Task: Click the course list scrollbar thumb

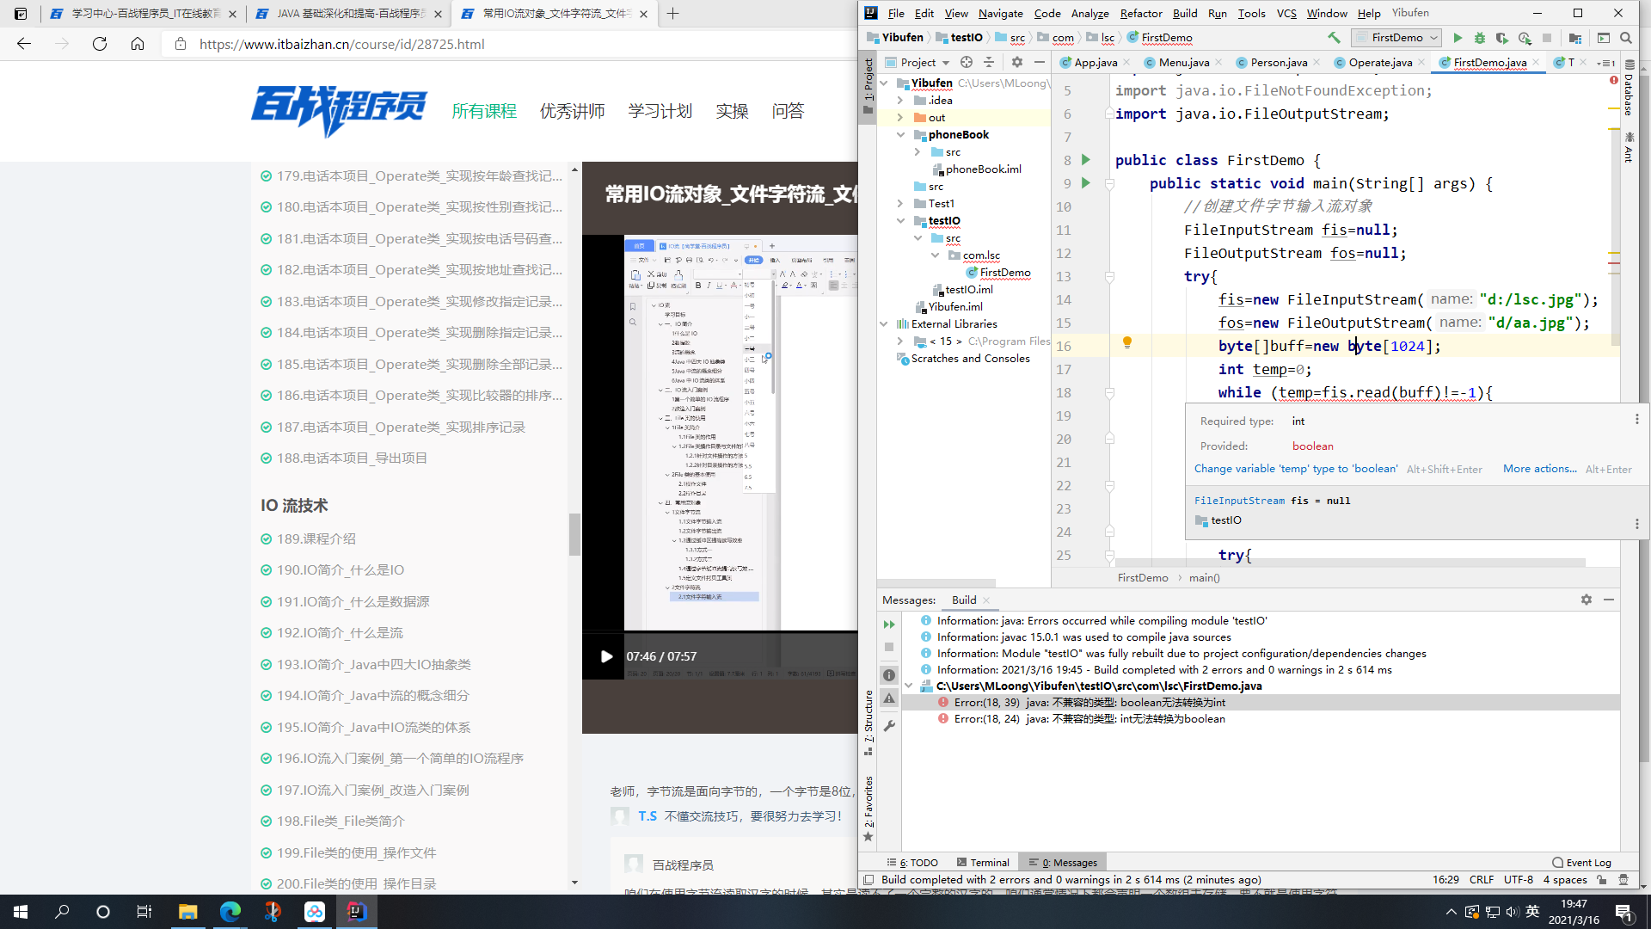Action: (574, 534)
